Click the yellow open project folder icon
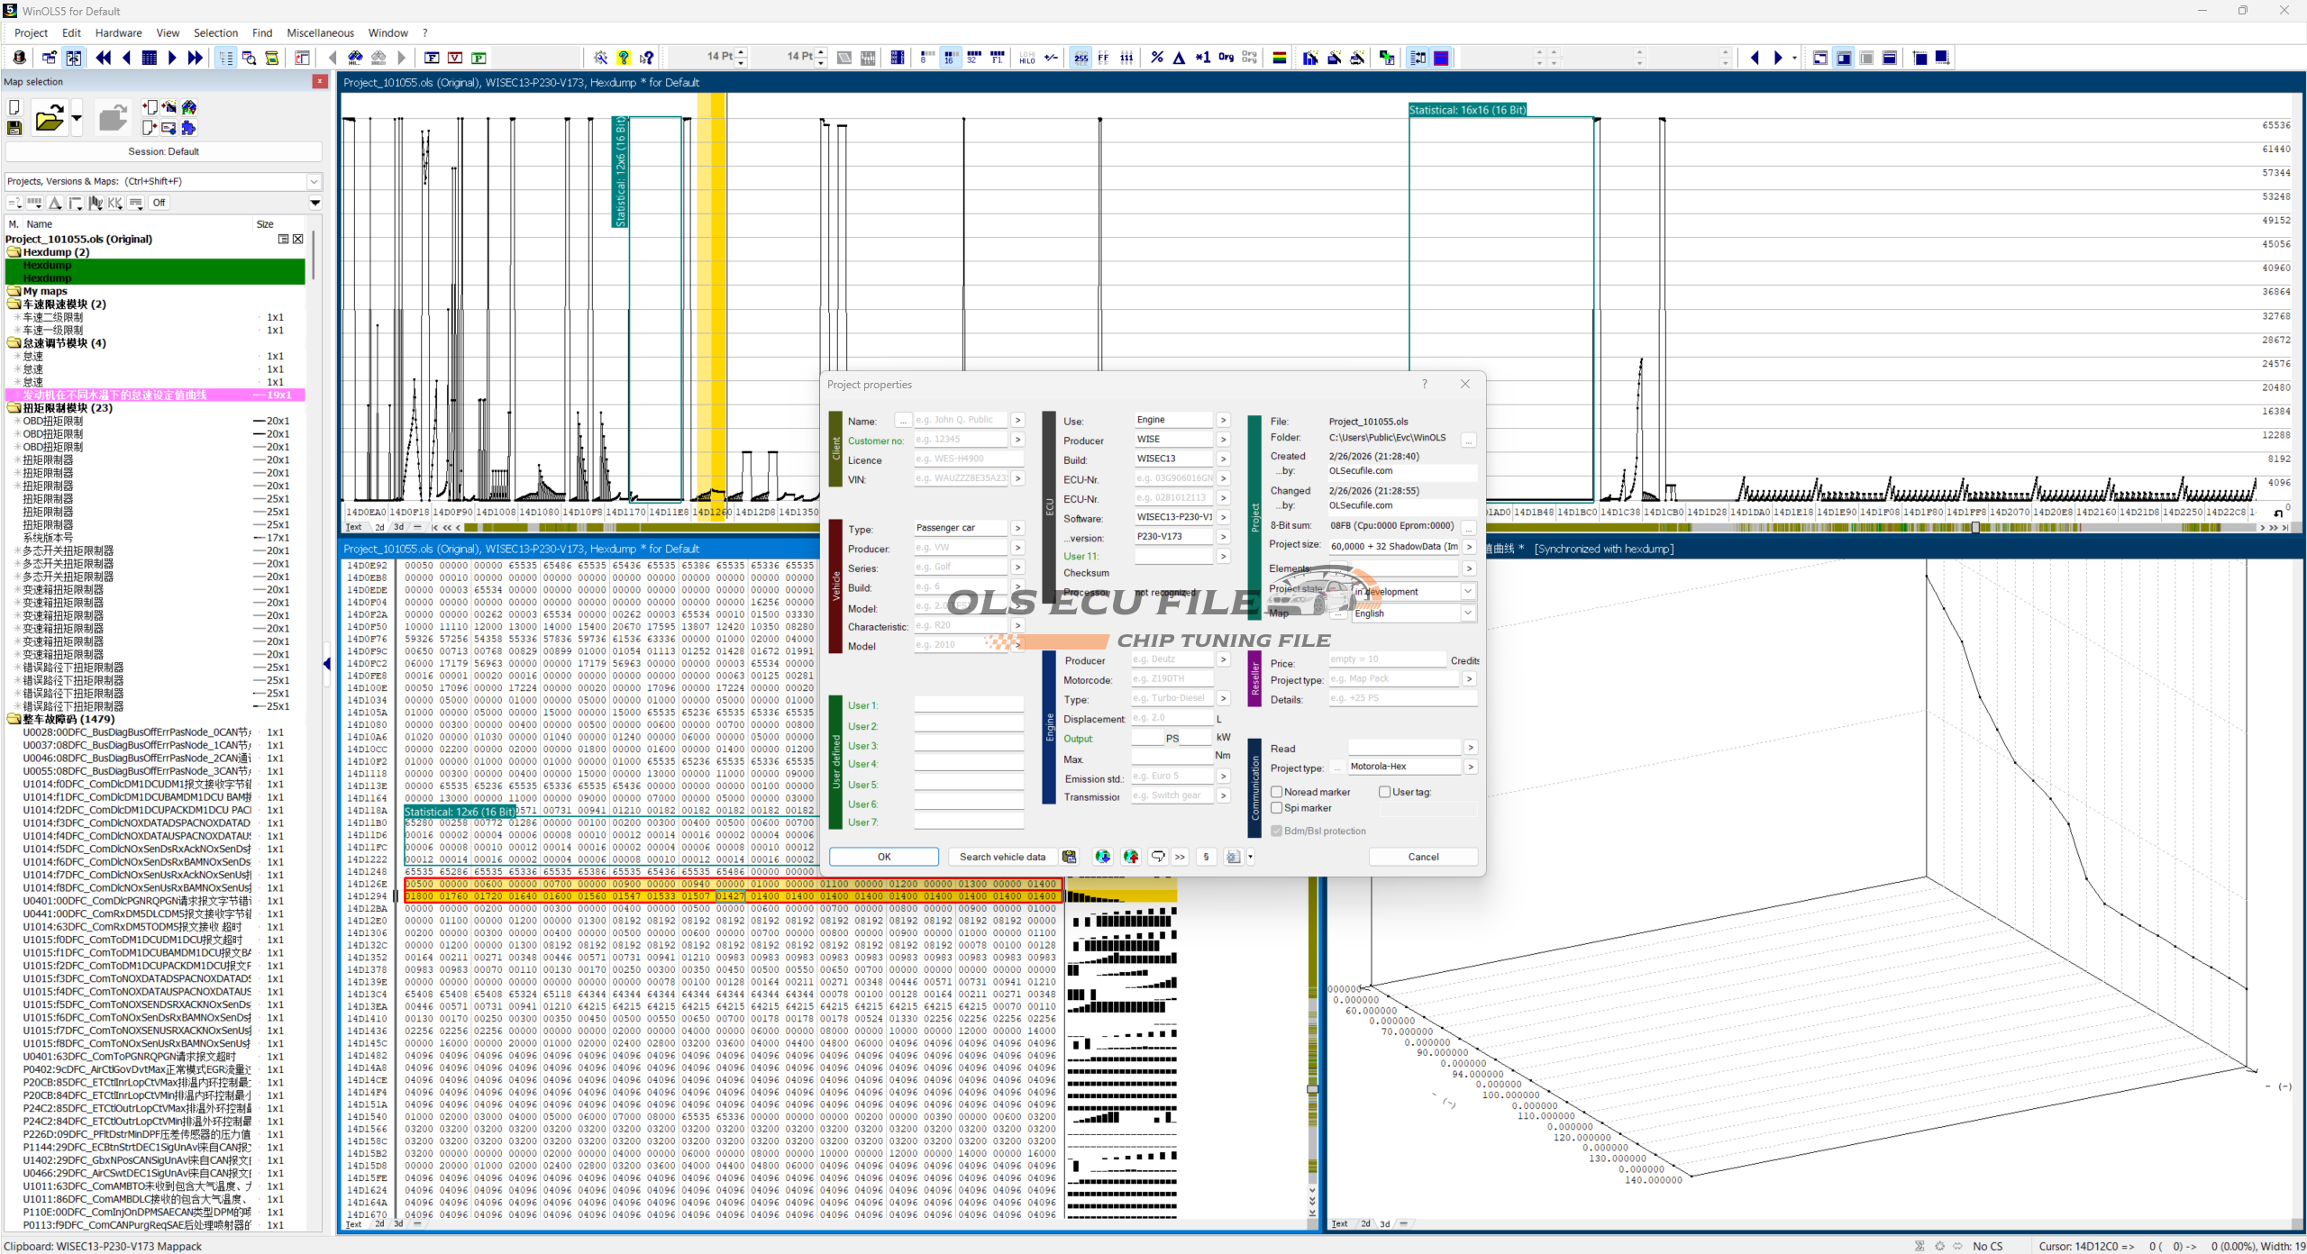The width and height of the screenshot is (2307, 1254). point(49,118)
